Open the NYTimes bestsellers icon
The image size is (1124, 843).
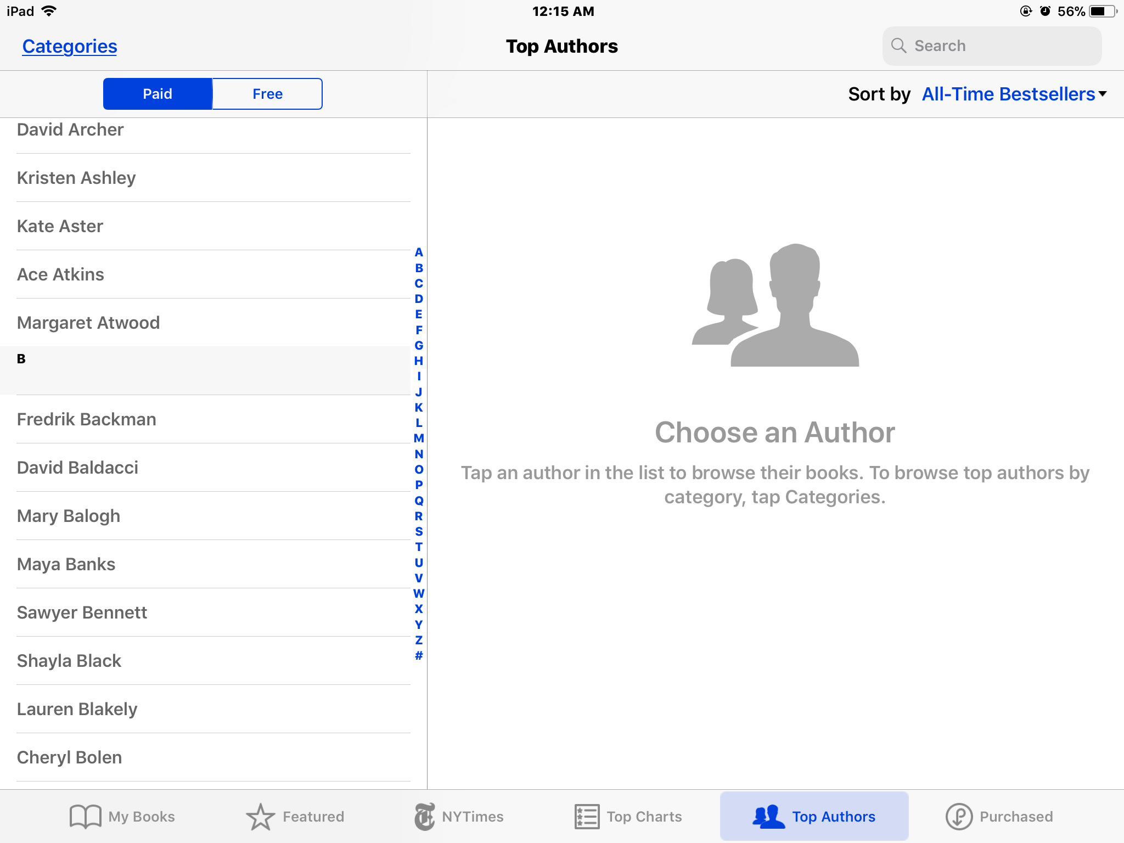tap(425, 817)
